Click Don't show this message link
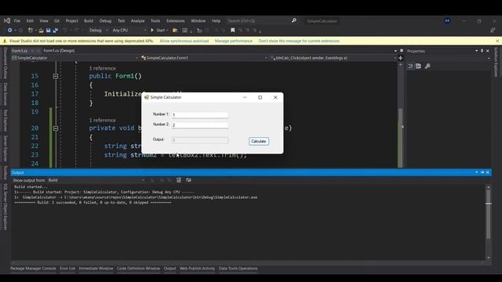This screenshot has width=502, height=282. pos(299,41)
